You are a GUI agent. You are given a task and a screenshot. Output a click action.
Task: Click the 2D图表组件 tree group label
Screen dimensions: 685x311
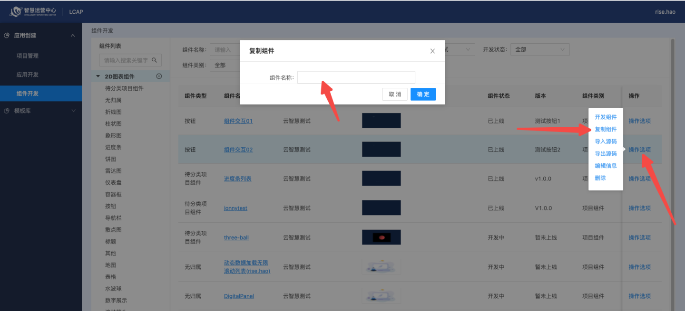tap(119, 76)
